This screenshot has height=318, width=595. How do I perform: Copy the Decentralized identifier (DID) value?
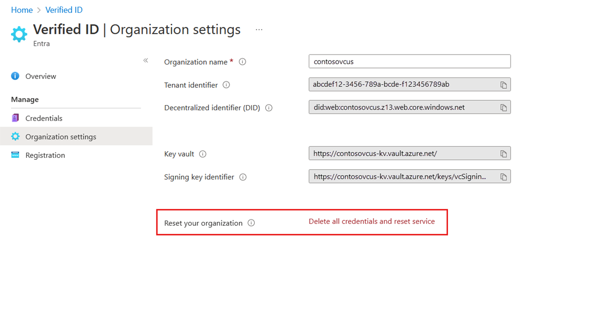click(504, 108)
